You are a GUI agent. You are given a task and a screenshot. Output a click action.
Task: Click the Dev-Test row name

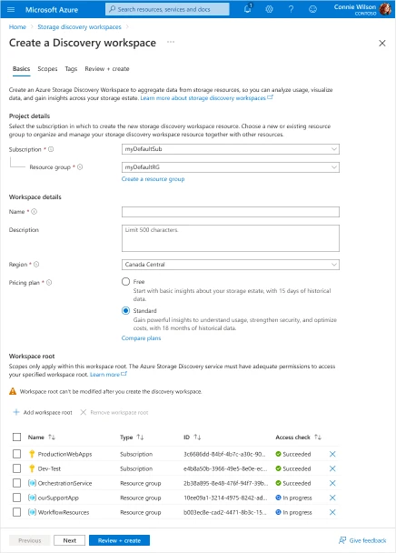[49, 468]
